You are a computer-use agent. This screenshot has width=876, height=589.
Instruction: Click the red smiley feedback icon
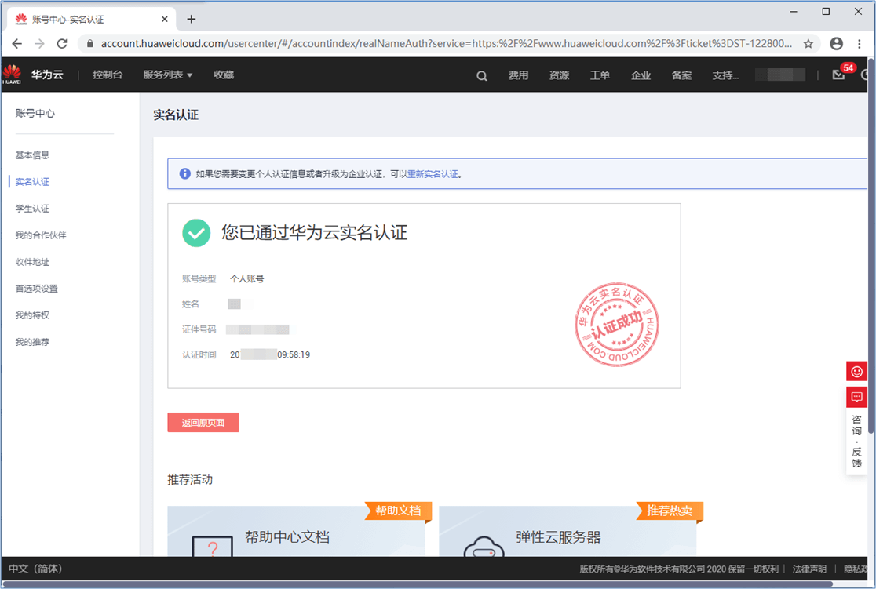856,371
